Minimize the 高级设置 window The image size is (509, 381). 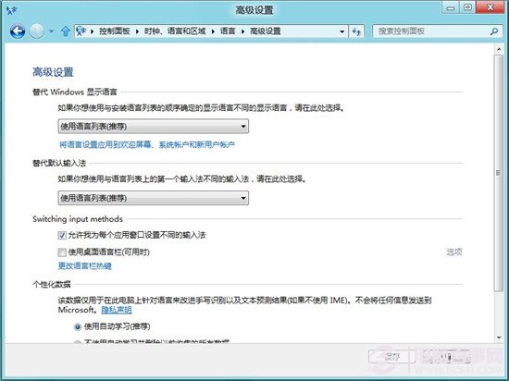tap(451, 8)
